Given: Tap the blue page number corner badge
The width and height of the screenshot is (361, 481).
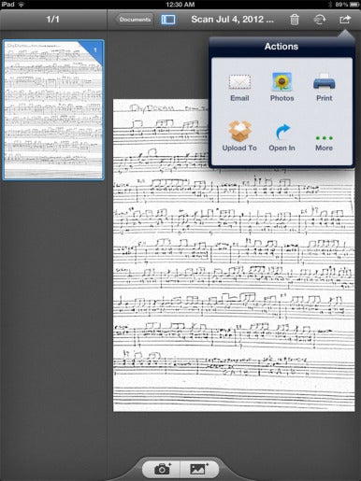Looking at the screenshot, I should click(x=94, y=50).
